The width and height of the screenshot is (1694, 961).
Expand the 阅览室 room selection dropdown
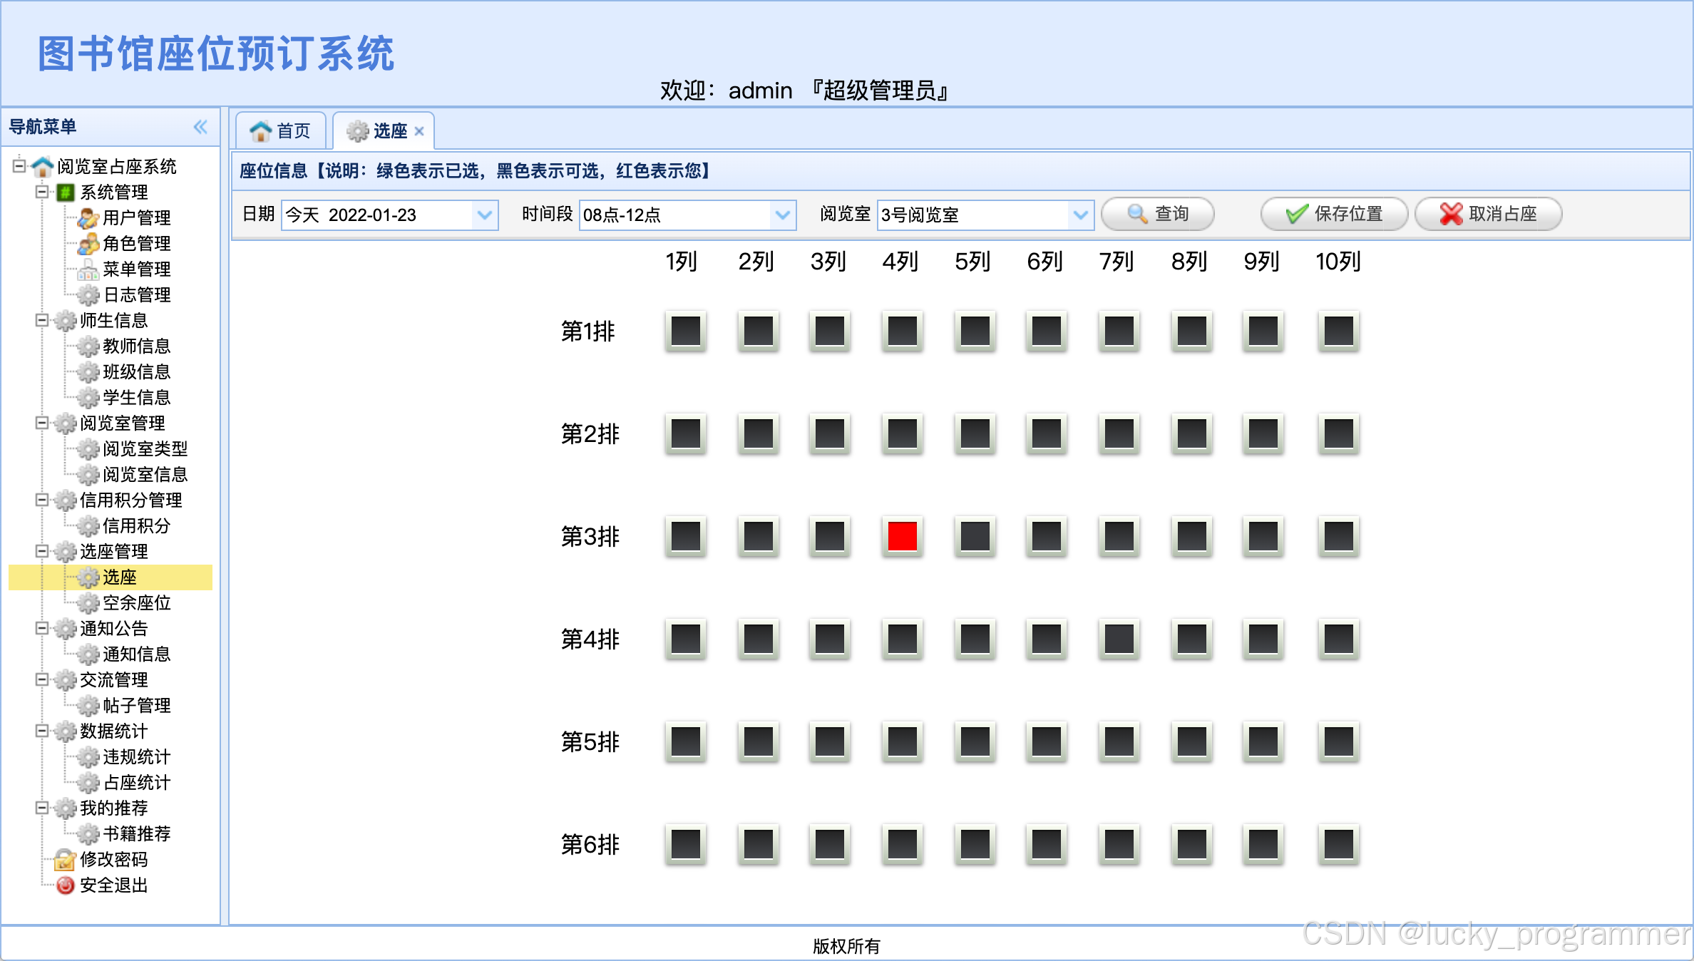pyautogui.click(x=1080, y=215)
